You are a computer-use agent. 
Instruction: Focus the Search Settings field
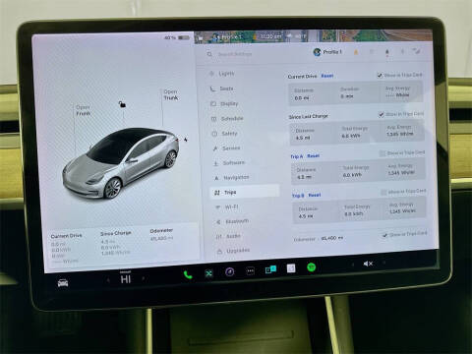click(235, 54)
